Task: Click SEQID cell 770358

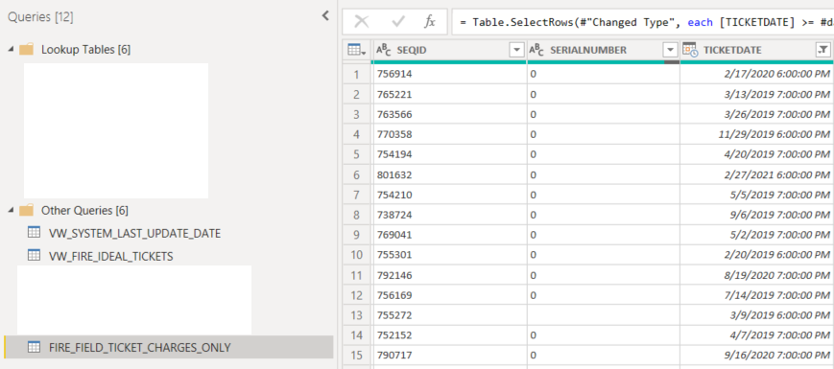Action: point(450,135)
